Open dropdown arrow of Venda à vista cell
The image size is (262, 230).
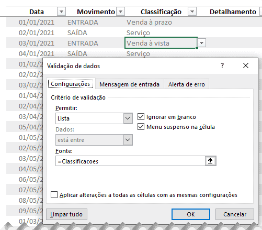point(202,43)
